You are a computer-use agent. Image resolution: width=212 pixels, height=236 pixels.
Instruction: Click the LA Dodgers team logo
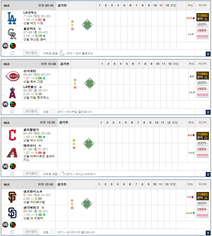(12, 18)
